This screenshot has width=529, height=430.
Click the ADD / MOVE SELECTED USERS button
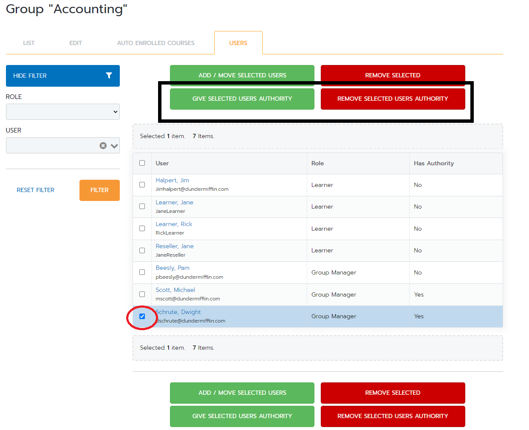pyautogui.click(x=242, y=75)
